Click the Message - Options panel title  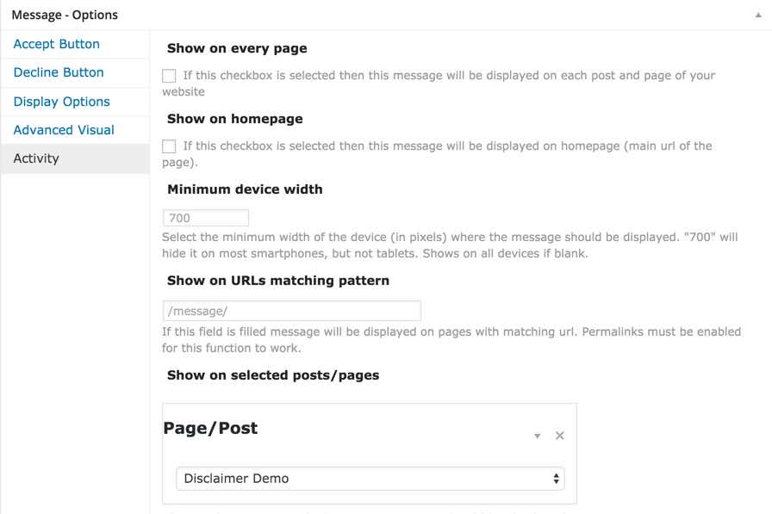[65, 15]
